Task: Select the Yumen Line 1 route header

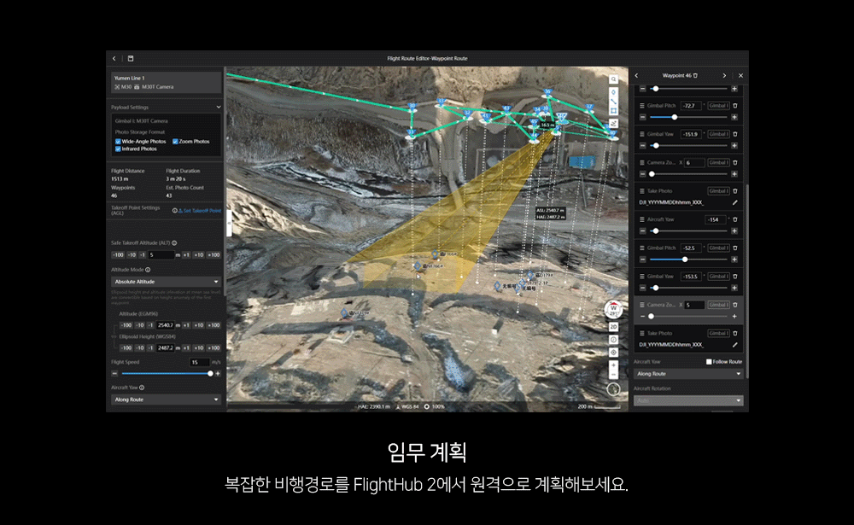Action: [167, 82]
